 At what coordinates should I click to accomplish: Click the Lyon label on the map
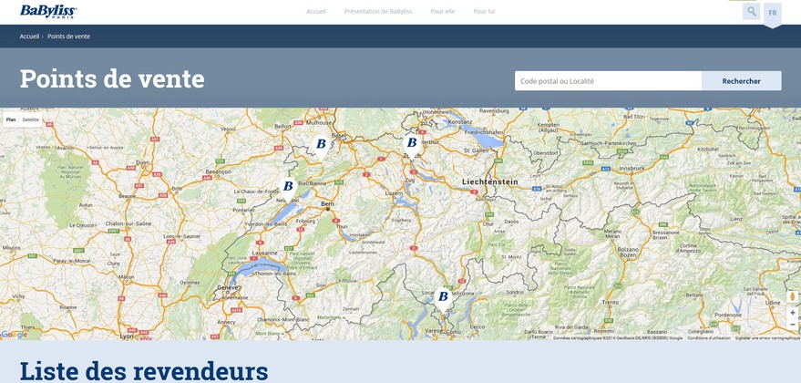click(x=126, y=336)
